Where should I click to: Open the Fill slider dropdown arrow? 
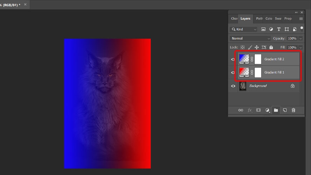pyautogui.click(x=301, y=47)
